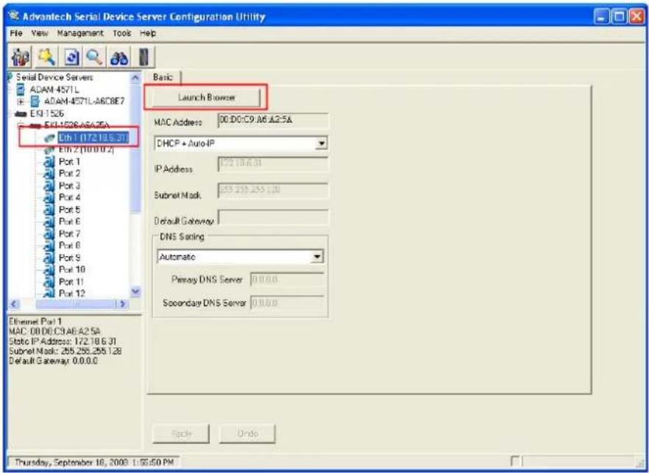Open the Help menu

(148, 33)
